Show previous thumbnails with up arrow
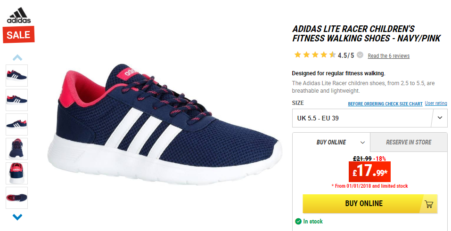451x231 pixels. [17, 58]
